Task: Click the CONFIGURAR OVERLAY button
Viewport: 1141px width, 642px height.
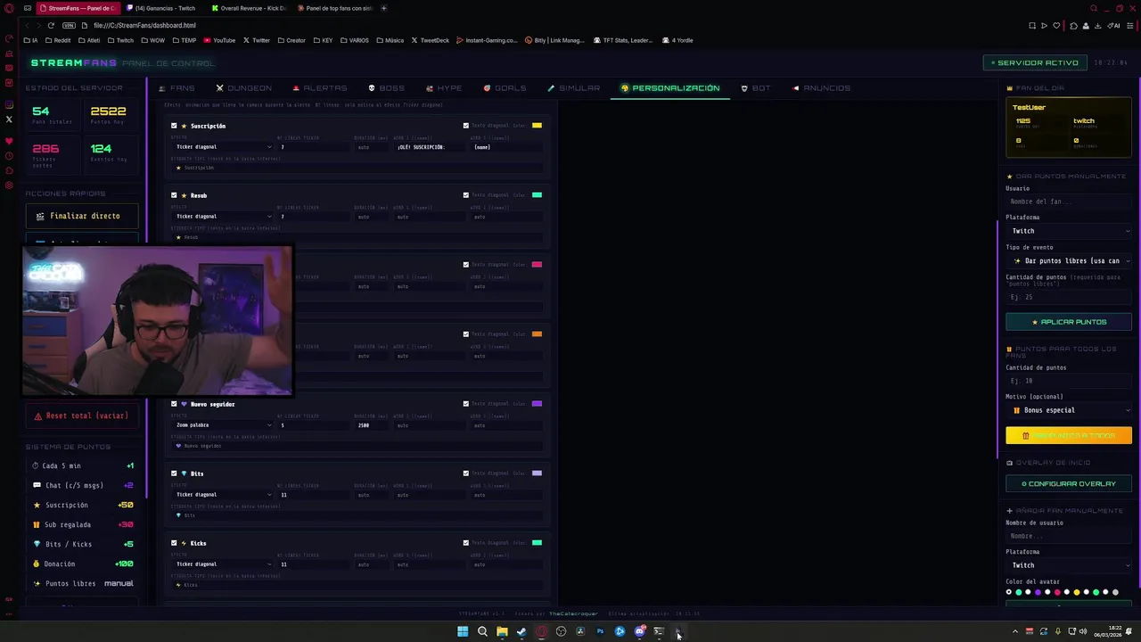Action: click(x=1069, y=484)
